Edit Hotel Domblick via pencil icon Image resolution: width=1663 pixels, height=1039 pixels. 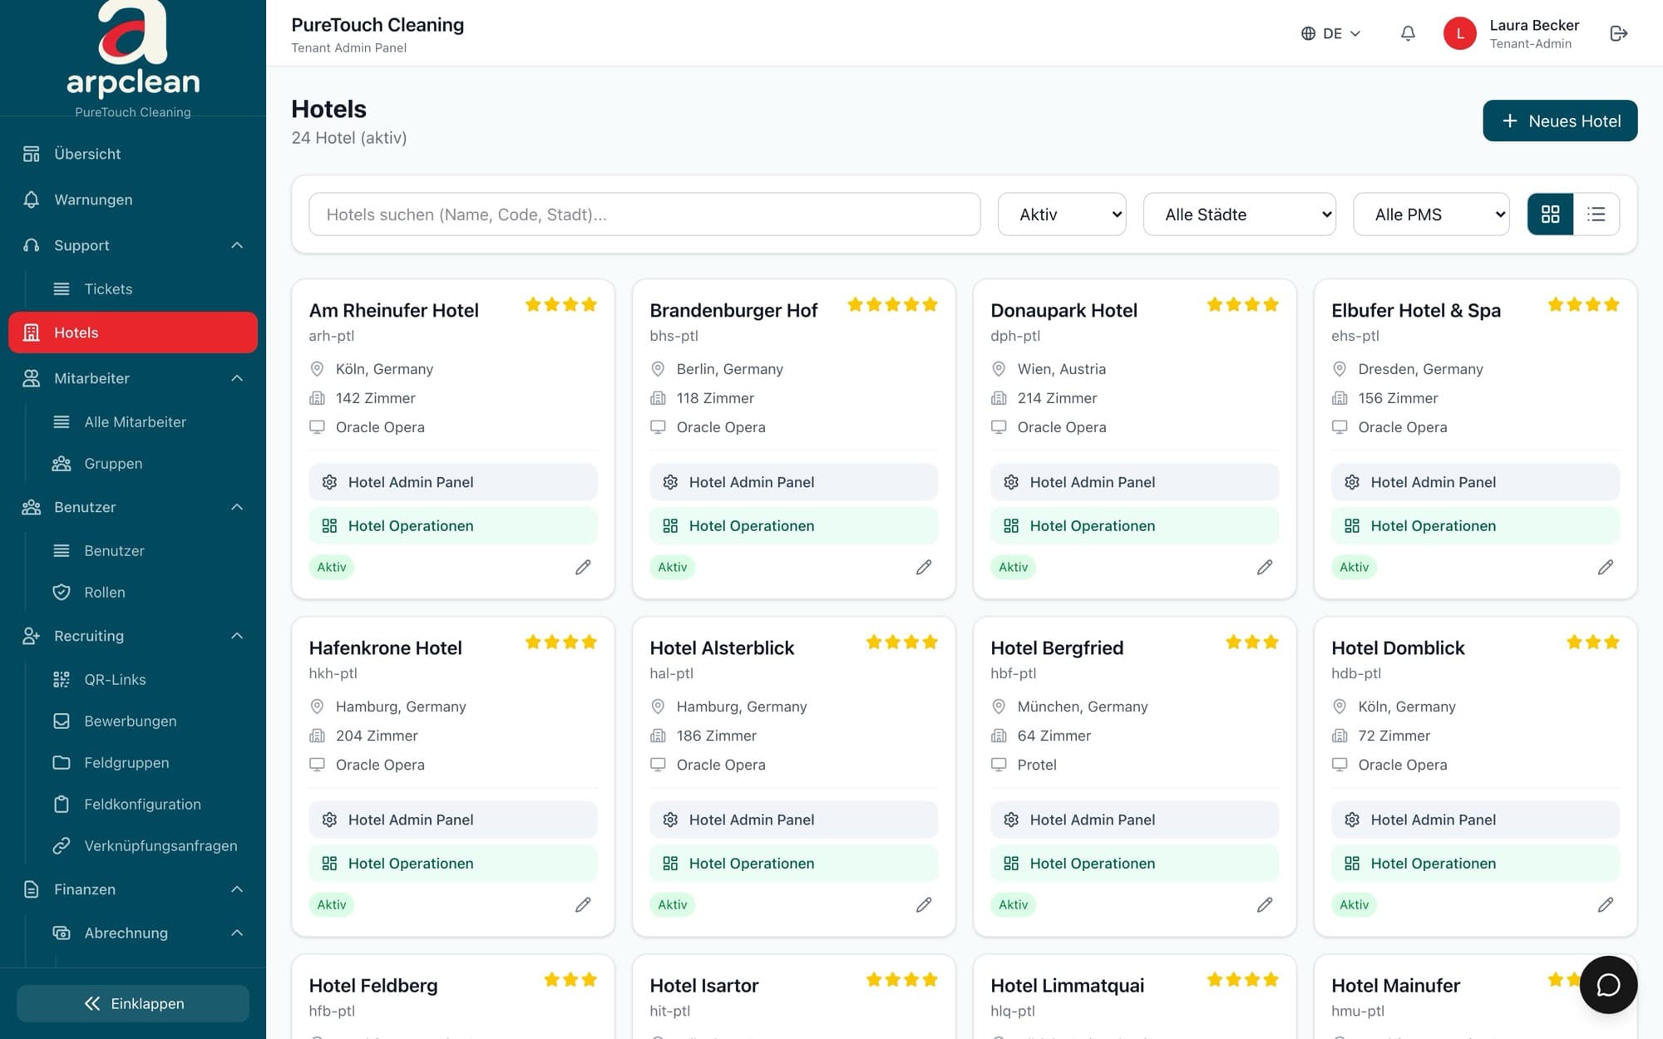[x=1606, y=904]
